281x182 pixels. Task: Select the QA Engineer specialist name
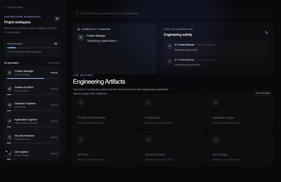tap(22, 152)
